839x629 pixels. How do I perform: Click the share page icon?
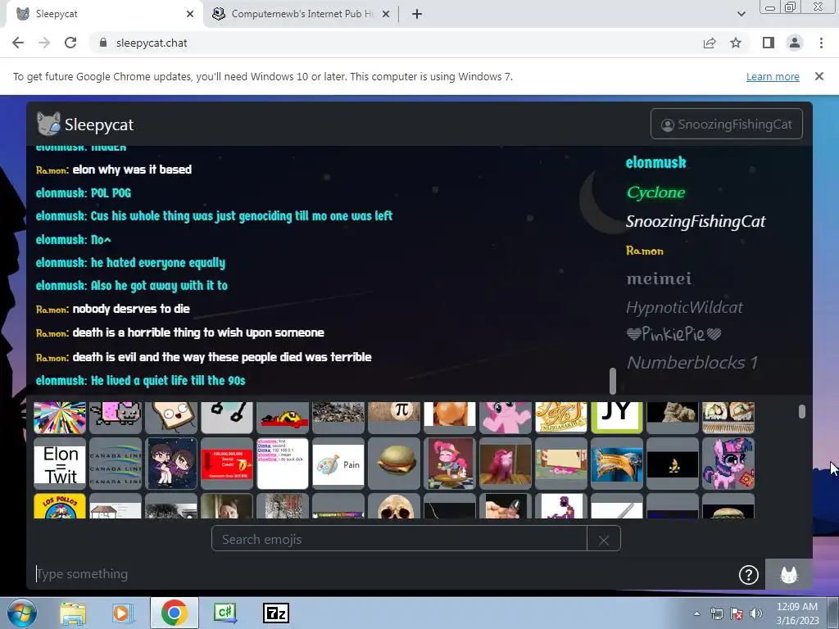click(x=710, y=43)
